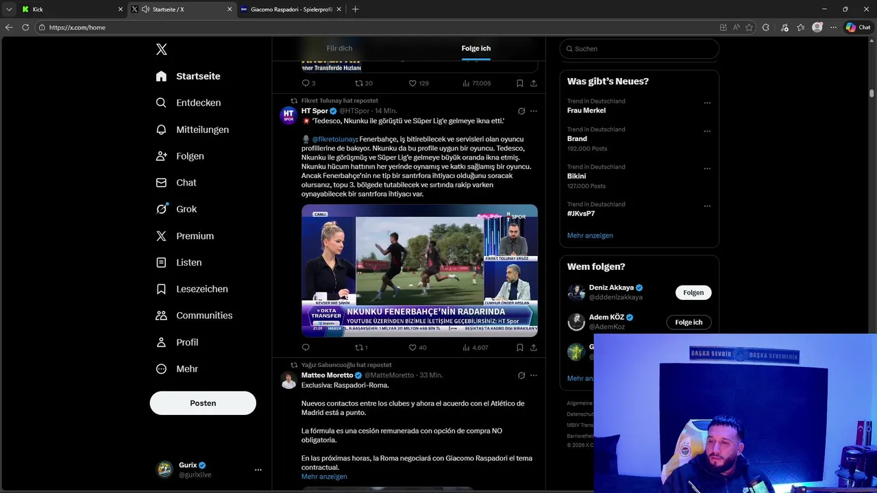View analytics of HT Spor post showing 4.607
This screenshot has height=493, width=877.
coord(475,348)
